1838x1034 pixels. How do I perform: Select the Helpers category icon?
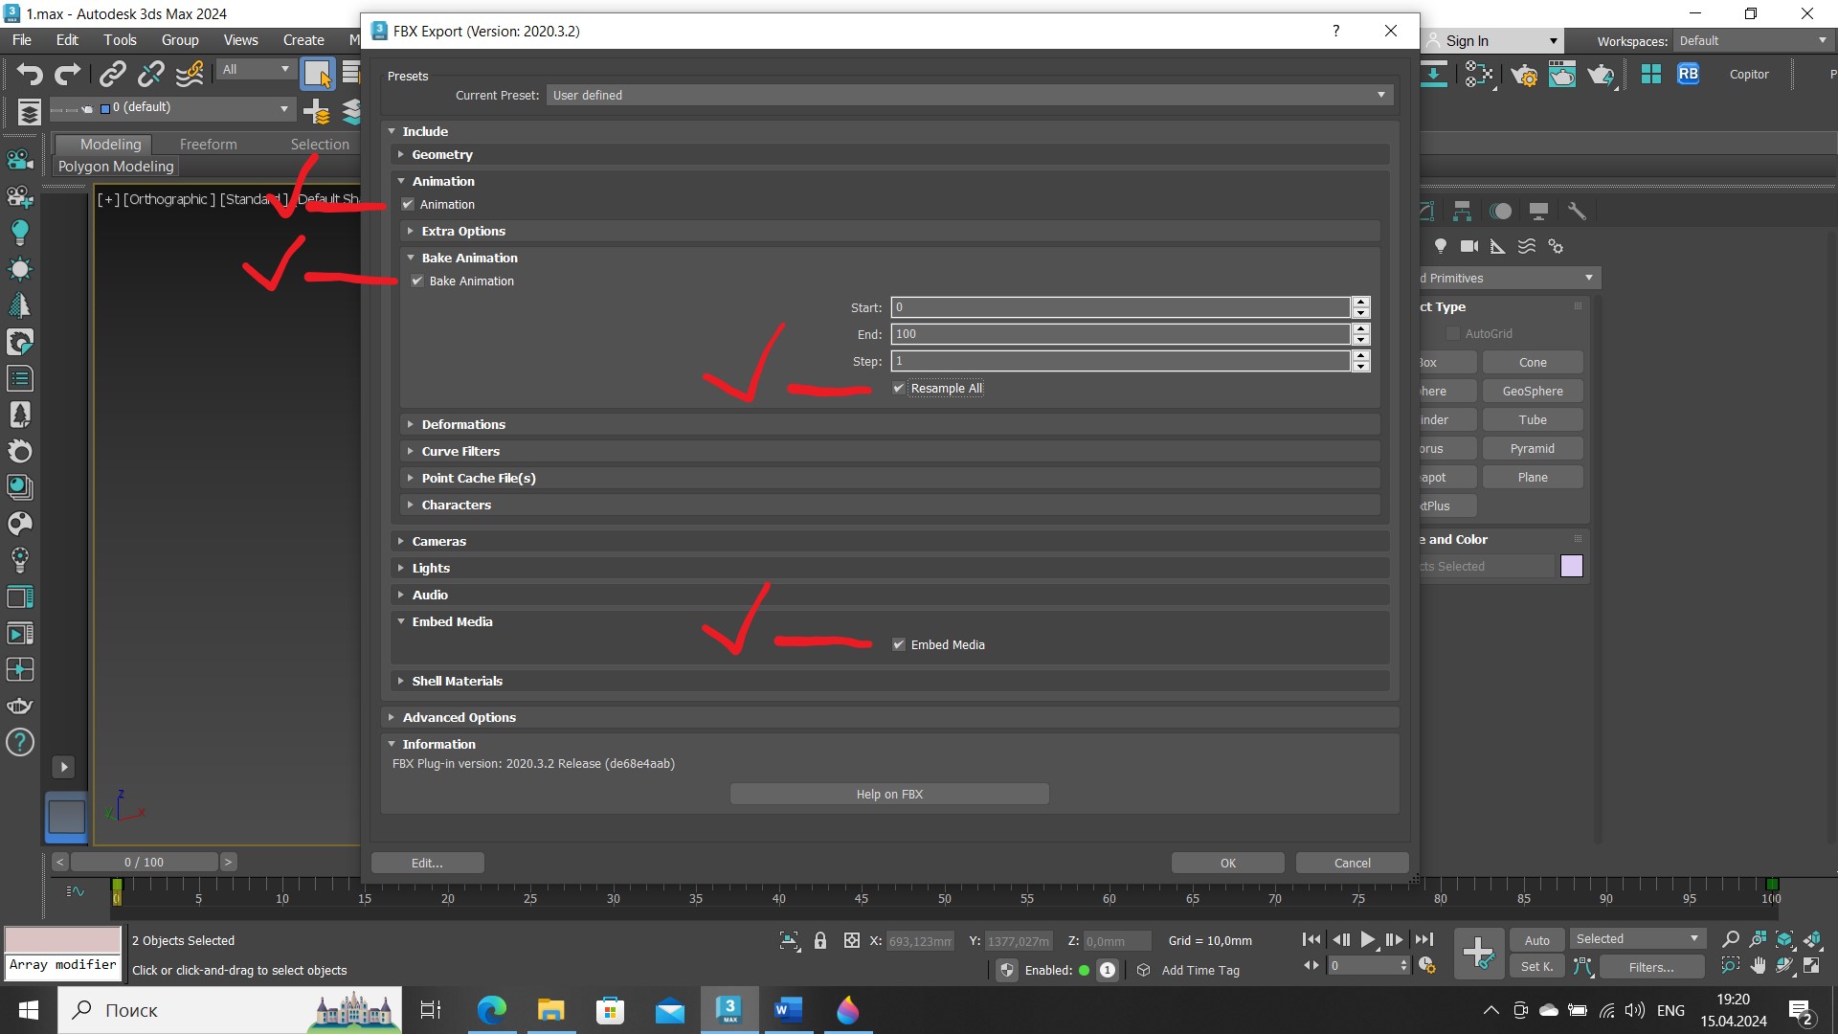point(1498,246)
